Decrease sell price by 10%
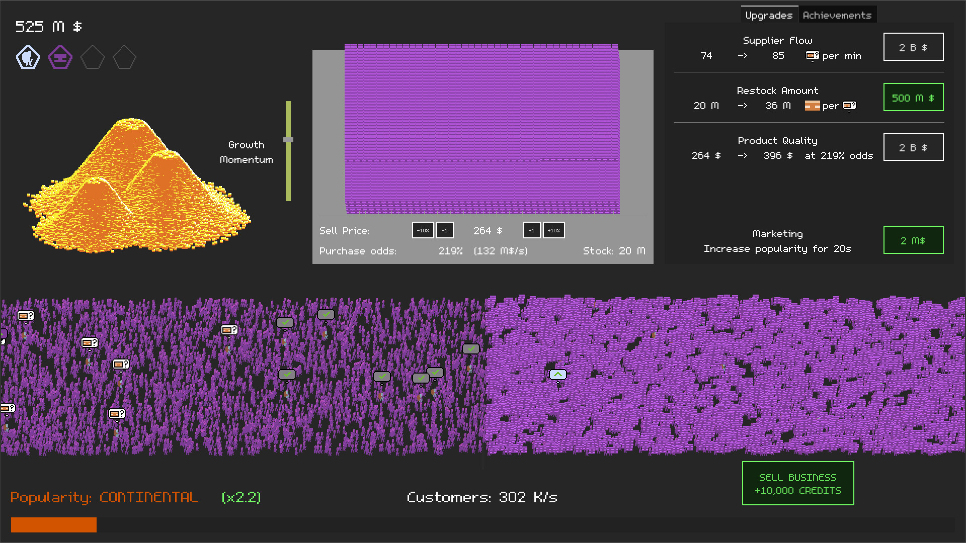966x543 pixels. pyautogui.click(x=423, y=230)
